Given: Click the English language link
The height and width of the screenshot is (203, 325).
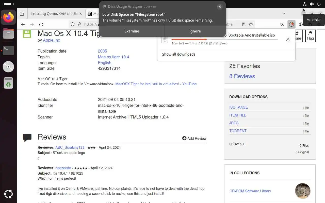Looking at the screenshot, I should point(105,63).
